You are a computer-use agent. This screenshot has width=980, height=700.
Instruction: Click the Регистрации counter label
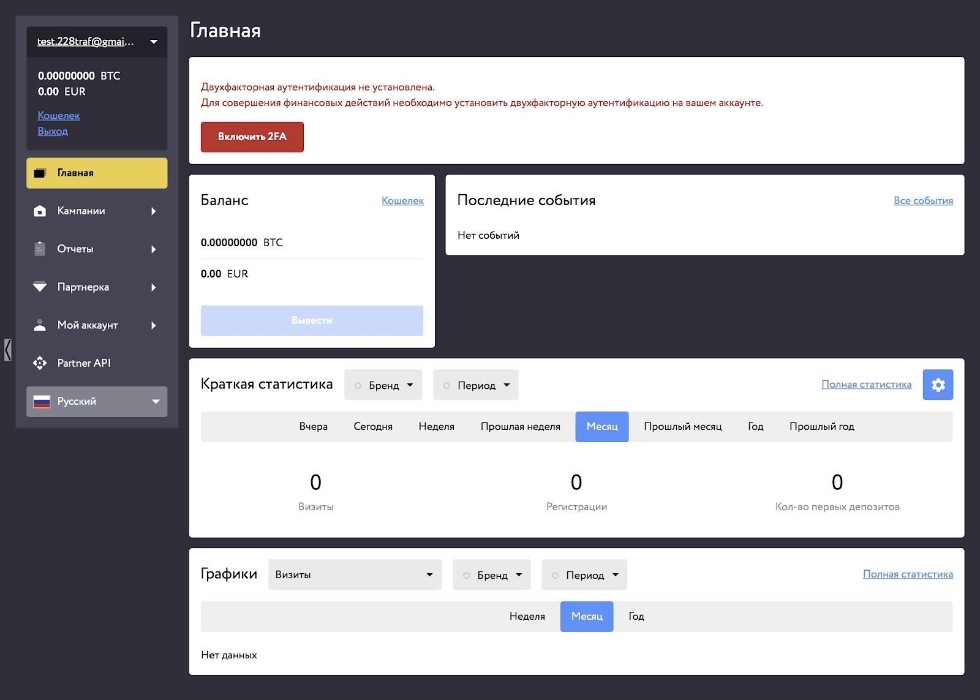[x=576, y=507]
